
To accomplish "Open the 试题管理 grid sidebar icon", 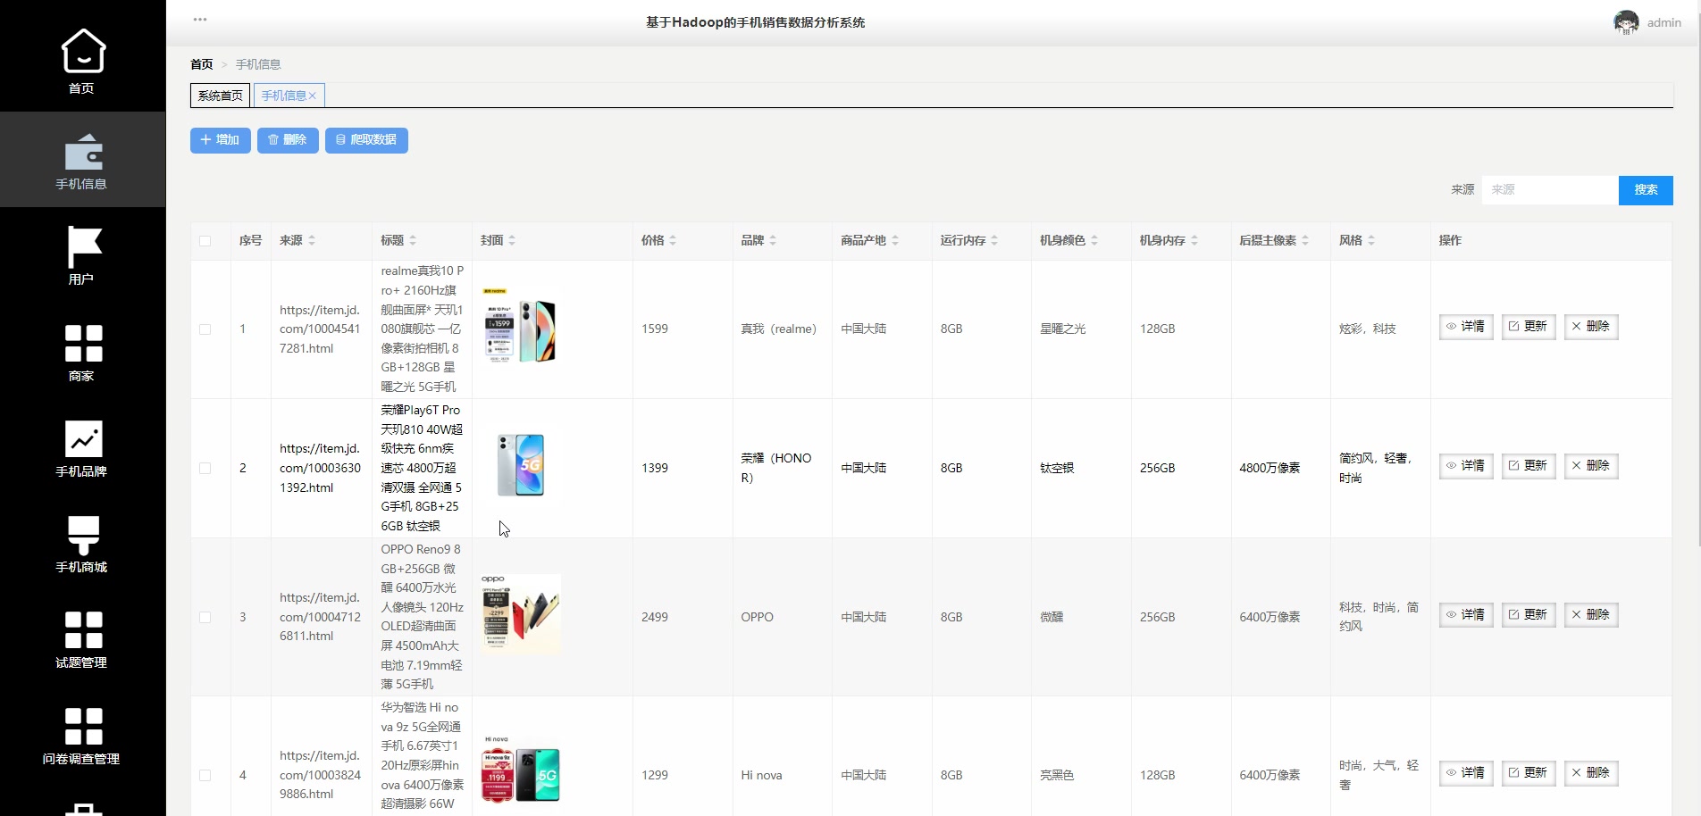I will [x=83, y=630].
